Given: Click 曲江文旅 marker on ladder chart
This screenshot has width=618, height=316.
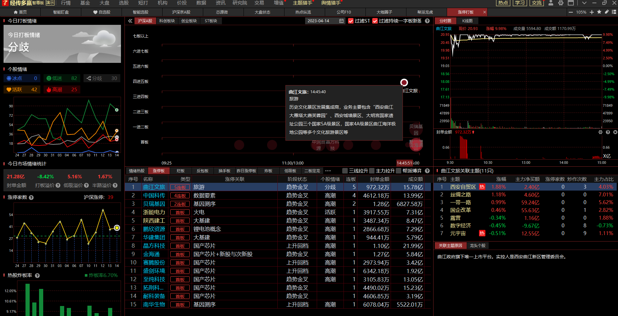Looking at the screenshot, I should tap(404, 83).
